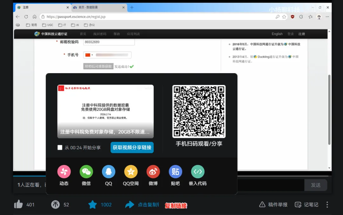Open the browser extensions puzzle icon
The image size is (343, 215).
301,16
